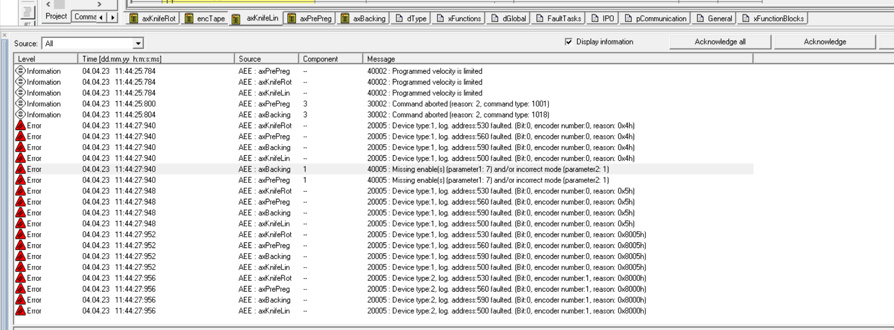Click the horizontal scrollbar thumb above Project tab

(x=60, y=4)
